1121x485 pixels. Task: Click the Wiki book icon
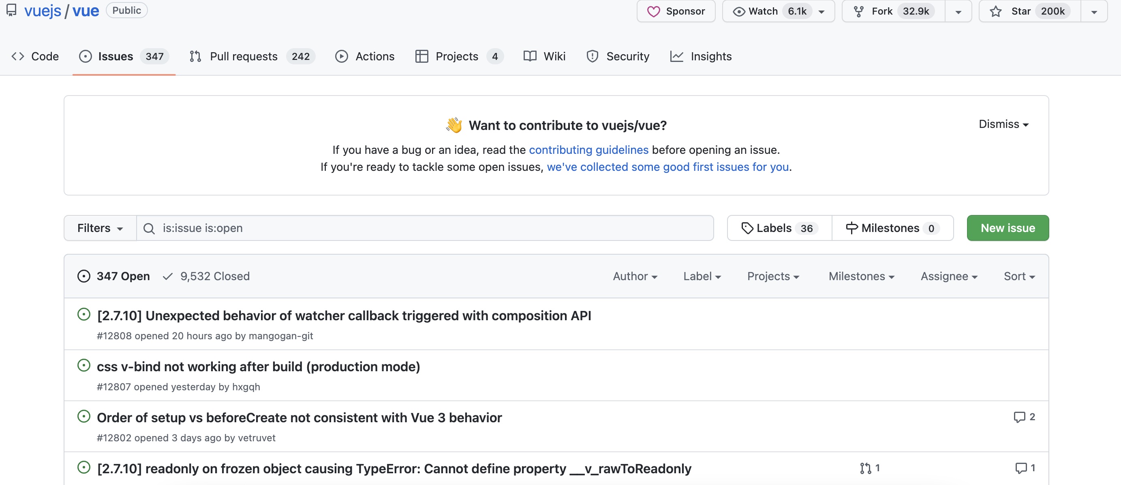point(529,56)
